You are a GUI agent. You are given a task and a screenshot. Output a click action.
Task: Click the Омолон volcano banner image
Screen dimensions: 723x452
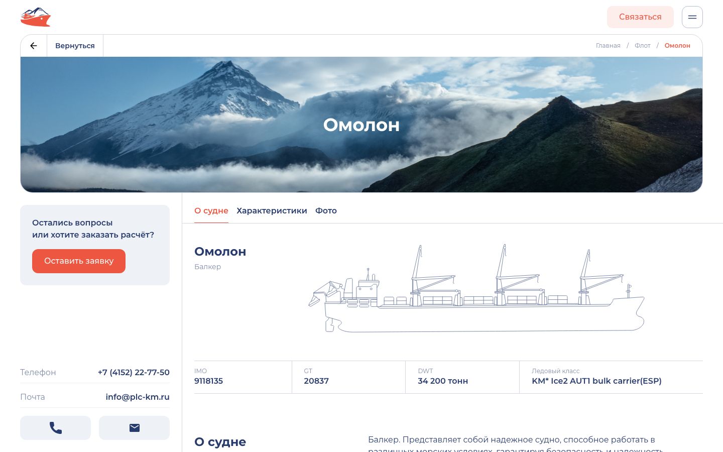click(361, 125)
